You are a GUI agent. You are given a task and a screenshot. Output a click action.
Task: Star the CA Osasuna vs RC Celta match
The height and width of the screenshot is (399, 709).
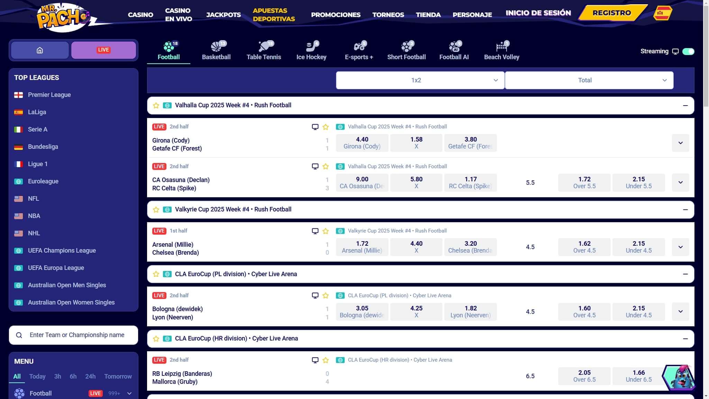pos(326,166)
